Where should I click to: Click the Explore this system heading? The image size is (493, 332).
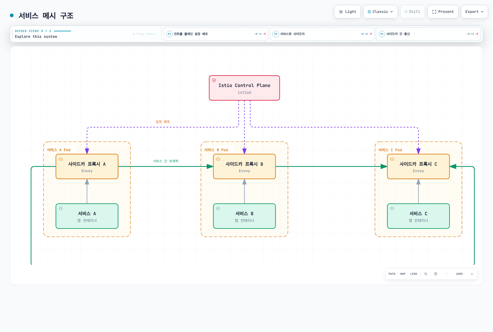coord(36,37)
